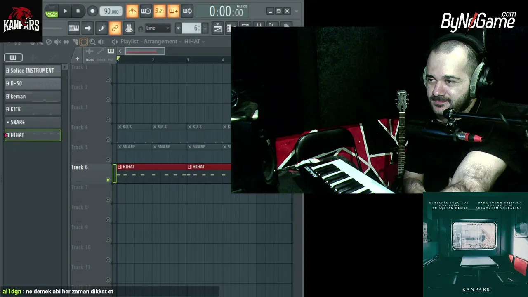Screen dimensions: 528x297
Task: Mute Track 1 using its dot
Action: coord(108,80)
